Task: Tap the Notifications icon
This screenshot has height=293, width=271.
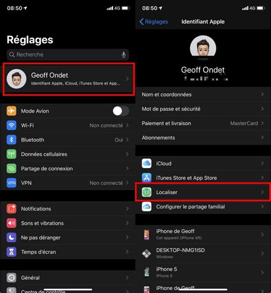Action: click(11, 208)
